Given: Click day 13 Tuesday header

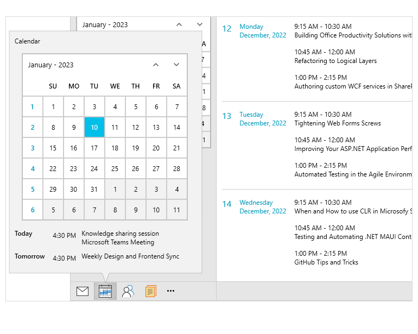Looking at the screenshot, I should (x=254, y=119).
